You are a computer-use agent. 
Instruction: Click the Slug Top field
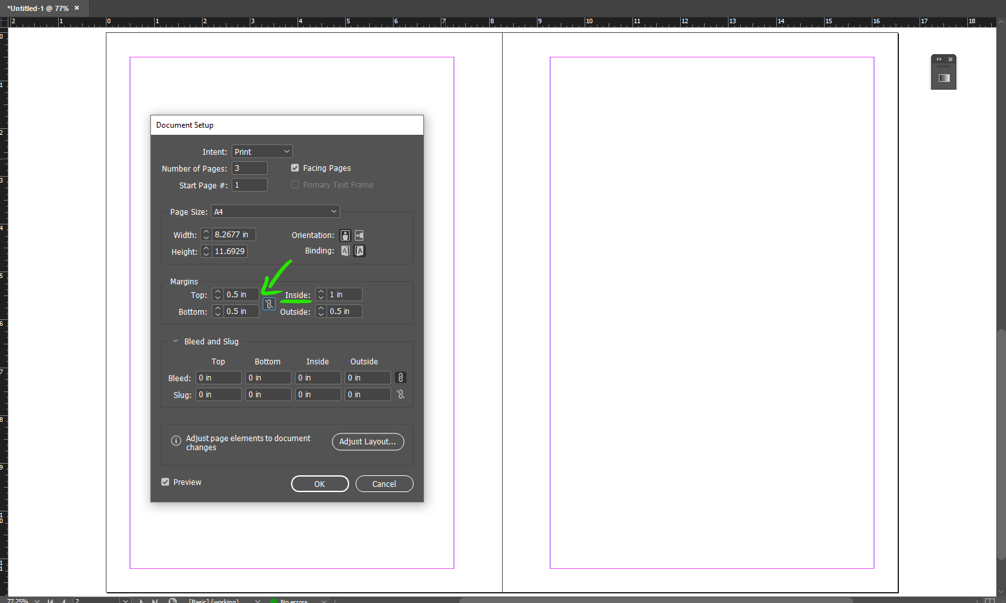(x=219, y=395)
